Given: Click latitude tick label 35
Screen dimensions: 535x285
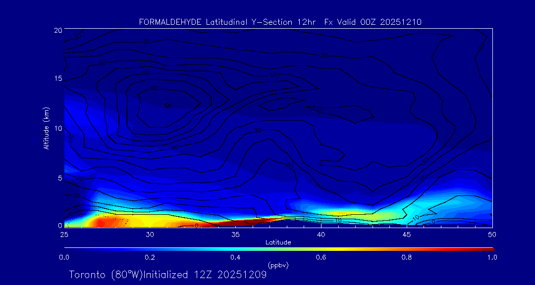Looking at the screenshot, I should [x=235, y=234].
